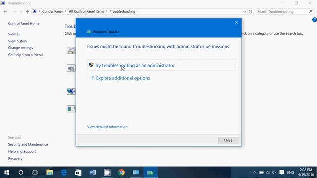Click the arrow icon beside Explore additional options
Image resolution: width=317 pixels, height=178 pixels.
click(x=91, y=78)
